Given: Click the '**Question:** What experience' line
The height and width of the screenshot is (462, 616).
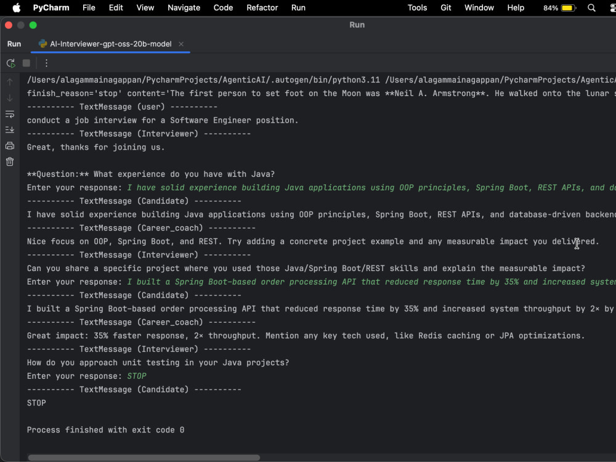Looking at the screenshot, I should [151, 174].
